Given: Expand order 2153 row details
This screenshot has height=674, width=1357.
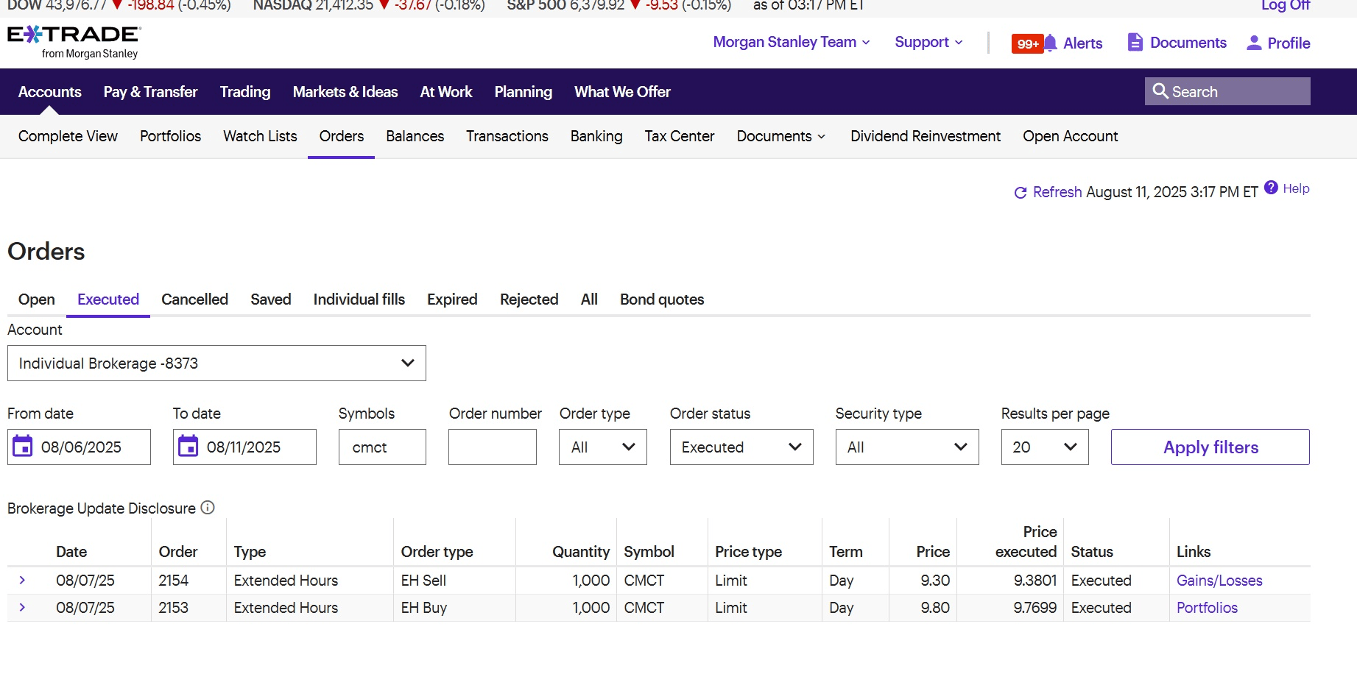Looking at the screenshot, I should [22, 608].
